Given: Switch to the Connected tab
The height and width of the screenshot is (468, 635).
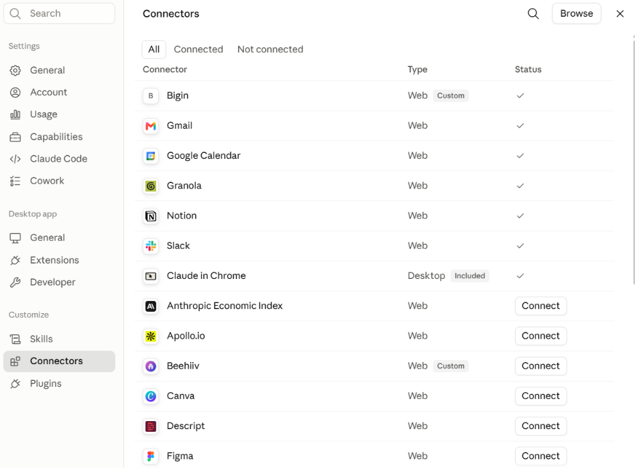Looking at the screenshot, I should 198,50.
